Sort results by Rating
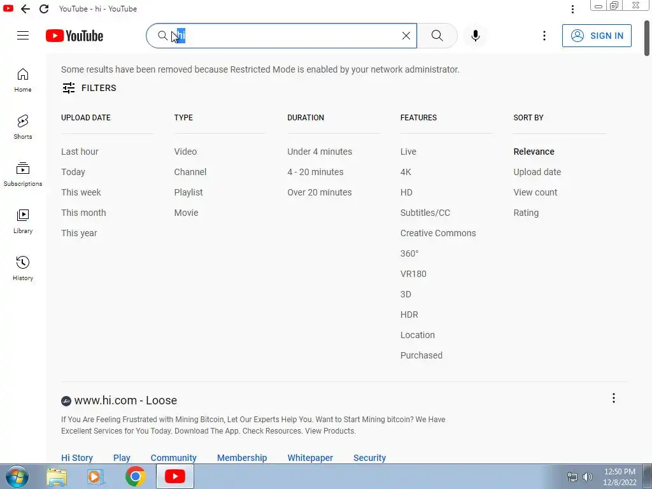The width and height of the screenshot is (652, 489). pos(526,213)
